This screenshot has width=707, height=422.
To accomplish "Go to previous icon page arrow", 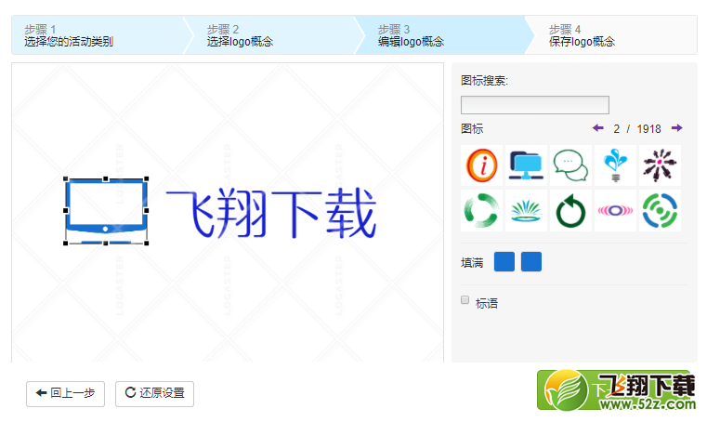I will (598, 128).
